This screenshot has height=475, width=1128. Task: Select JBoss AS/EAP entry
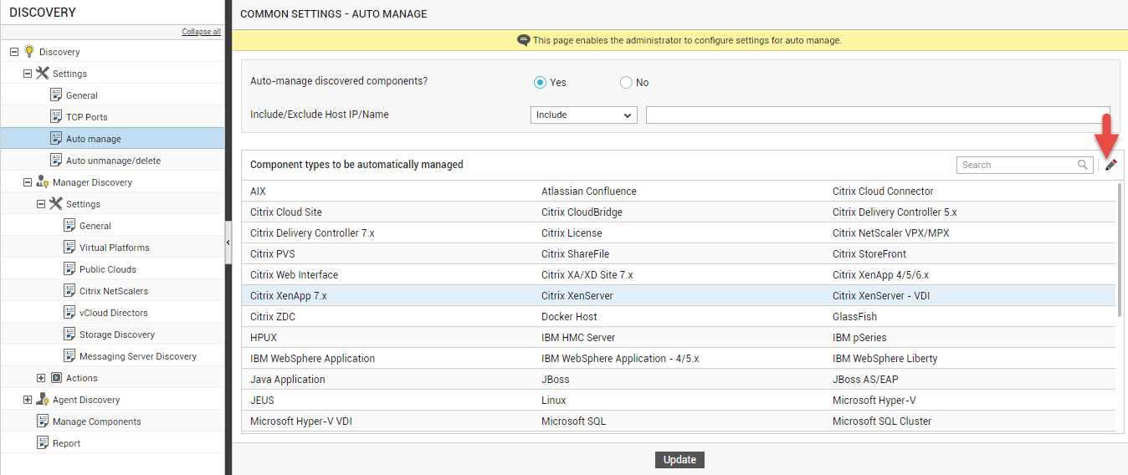pos(865,380)
